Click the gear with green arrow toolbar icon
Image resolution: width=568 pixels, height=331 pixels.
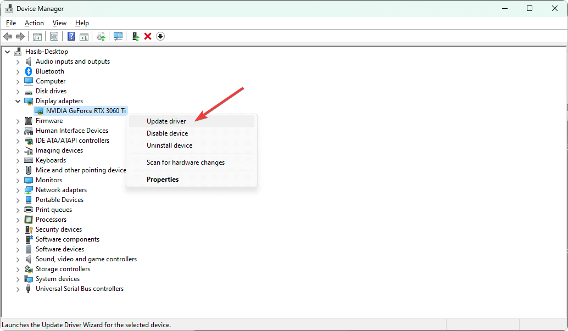[101, 36]
